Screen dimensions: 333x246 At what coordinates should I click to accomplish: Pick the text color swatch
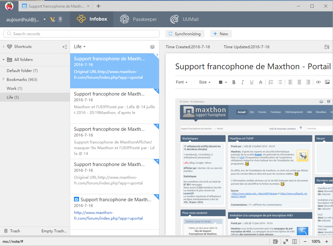tap(221, 82)
